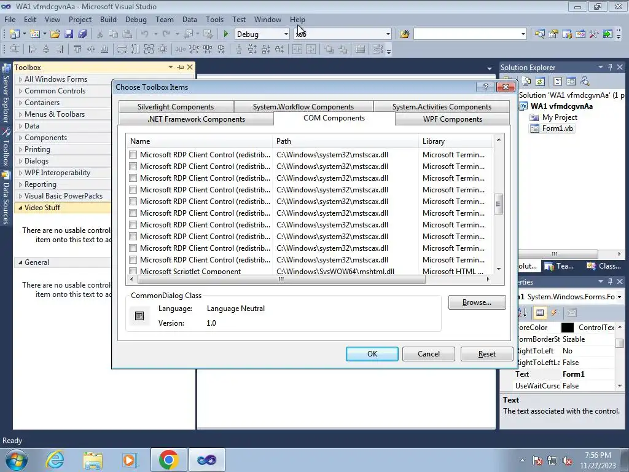Click the Properties list view icon

click(540, 313)
